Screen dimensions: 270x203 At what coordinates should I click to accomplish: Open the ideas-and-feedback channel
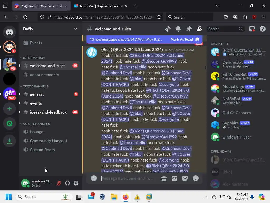pos(51,112)
